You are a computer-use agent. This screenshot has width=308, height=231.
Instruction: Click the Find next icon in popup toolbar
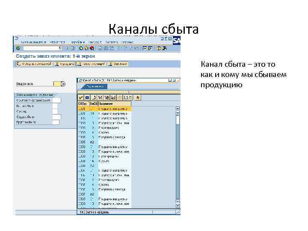click(x=107, y=98)
